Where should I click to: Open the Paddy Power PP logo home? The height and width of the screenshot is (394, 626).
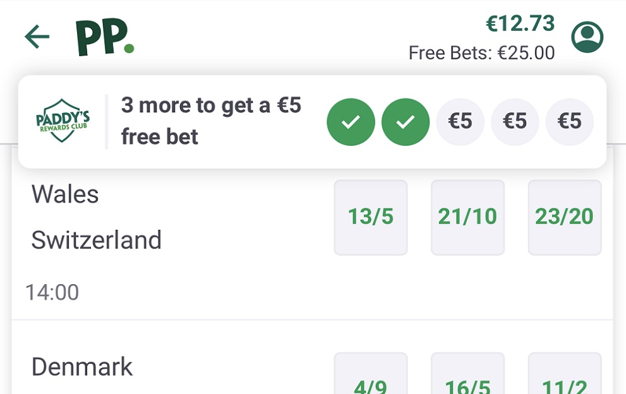tap(104, 38)
